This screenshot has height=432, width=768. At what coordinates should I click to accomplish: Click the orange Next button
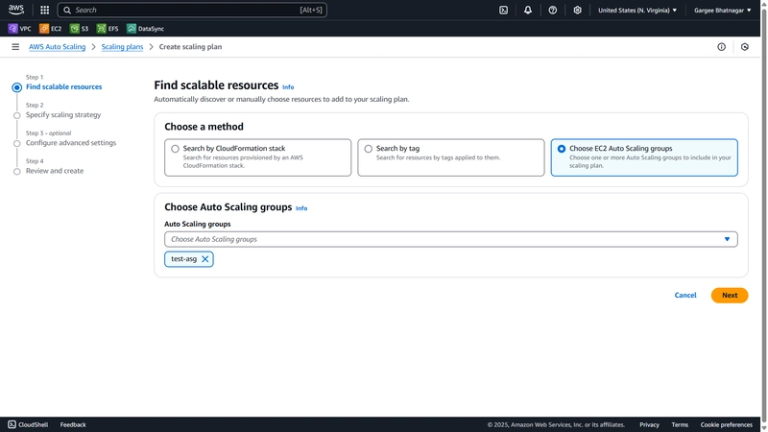[730, 295]
